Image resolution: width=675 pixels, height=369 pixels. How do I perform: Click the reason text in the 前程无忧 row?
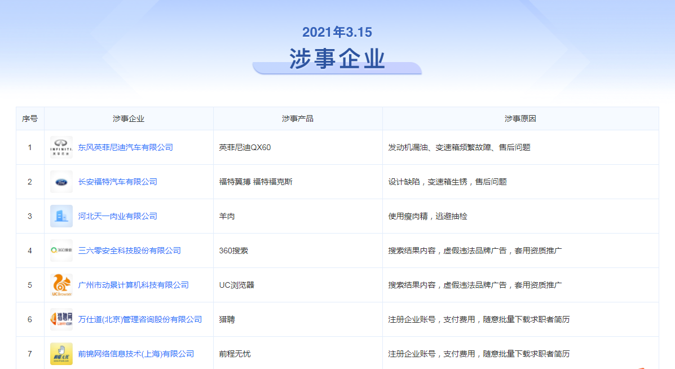tap(479, 354)
